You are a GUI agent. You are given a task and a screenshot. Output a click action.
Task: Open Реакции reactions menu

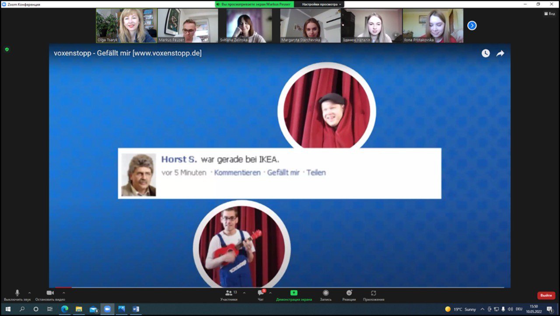pos(349,295)
